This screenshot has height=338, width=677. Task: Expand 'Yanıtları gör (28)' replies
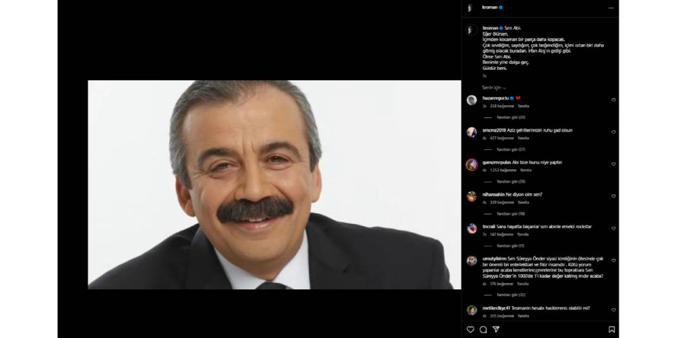click(511, 182)
